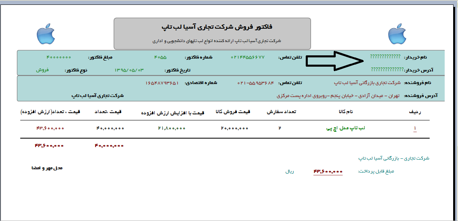Click the bold total ۴۰,۰۰۰,۰۰۰ below the table
The image size is (458, 221).
[109, 145]
